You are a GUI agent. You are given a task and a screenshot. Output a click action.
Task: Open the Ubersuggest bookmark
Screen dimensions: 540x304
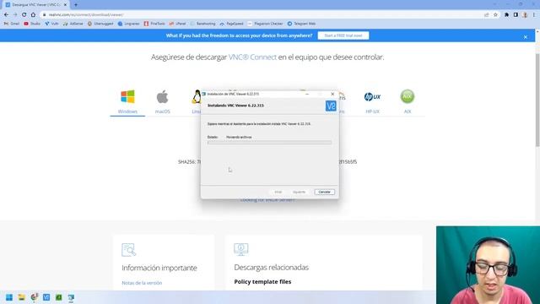100,24
